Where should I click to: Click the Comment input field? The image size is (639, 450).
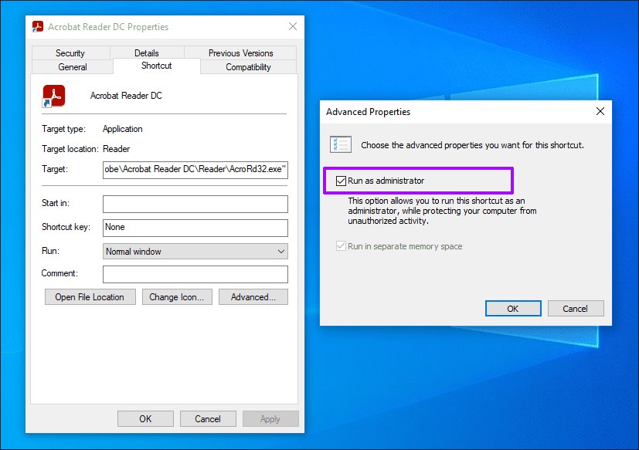[x=195, y=274]
